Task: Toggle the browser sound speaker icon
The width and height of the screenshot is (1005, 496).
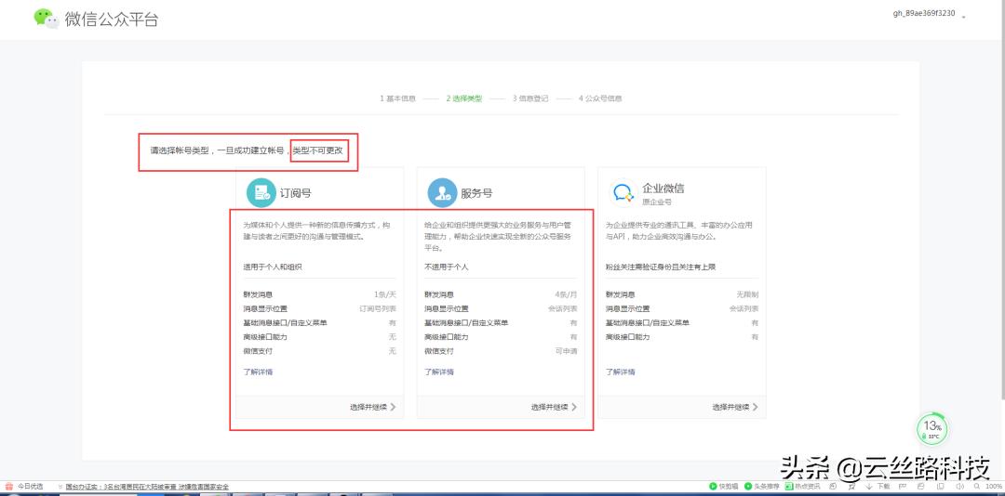Action: [959, 487]
